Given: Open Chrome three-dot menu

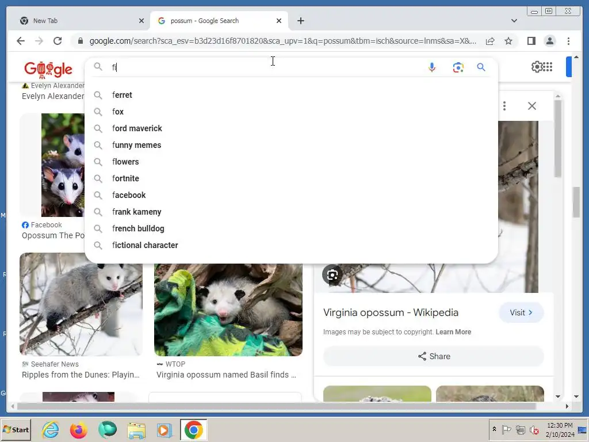Looking at the screenshot, I should pyautogui.click(x=568, y=41).
